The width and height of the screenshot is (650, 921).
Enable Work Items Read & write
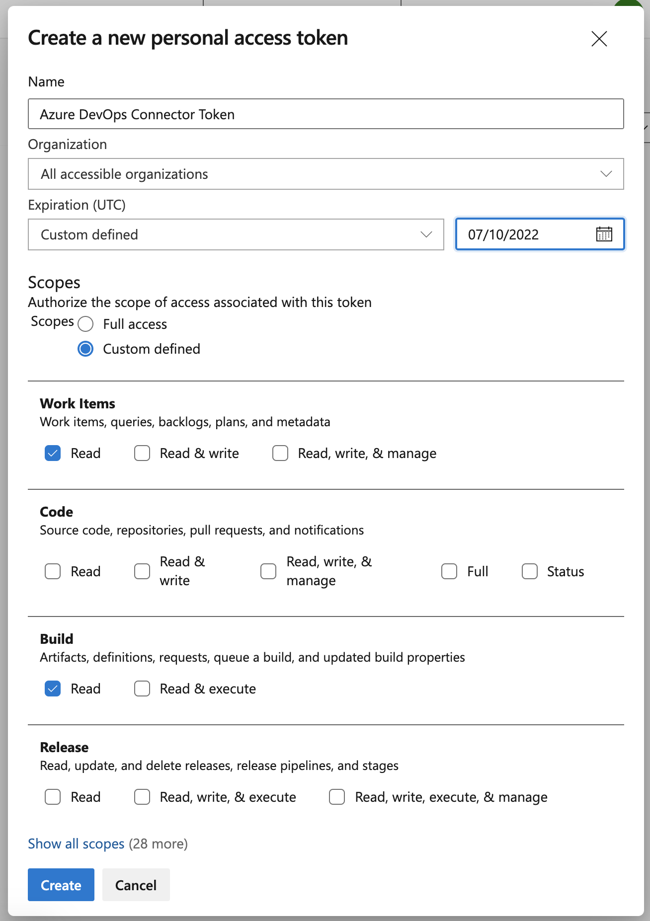click(142, 453)
